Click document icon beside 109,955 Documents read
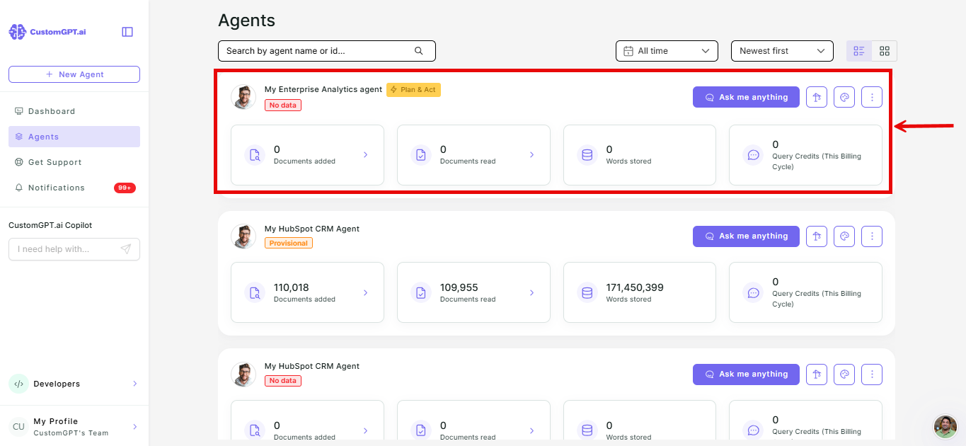The width and height of the screenshot is (966, 446). click(421, 292)
